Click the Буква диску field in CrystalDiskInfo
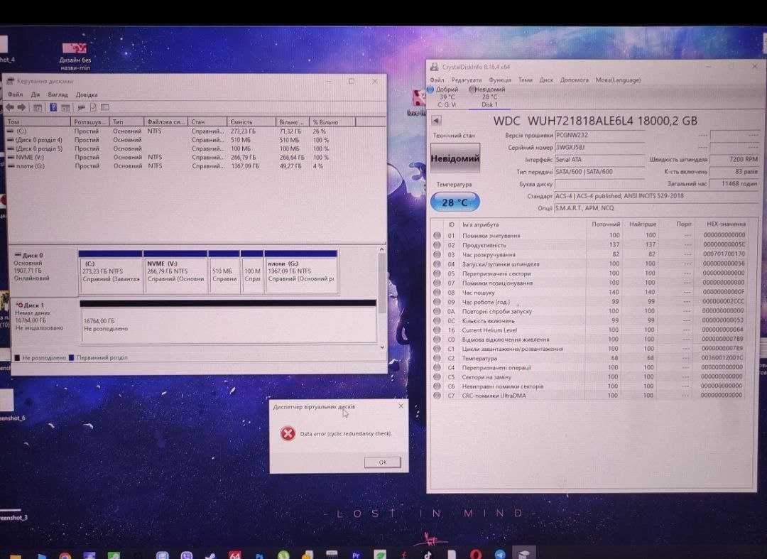The width and height of the screenshot is (767, 559). pos(599,184)
